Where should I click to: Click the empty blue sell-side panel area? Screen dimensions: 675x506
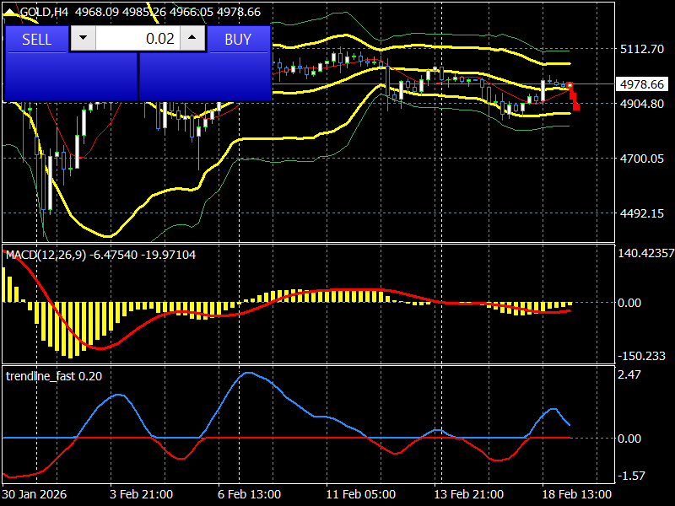[x=71, y=77]
